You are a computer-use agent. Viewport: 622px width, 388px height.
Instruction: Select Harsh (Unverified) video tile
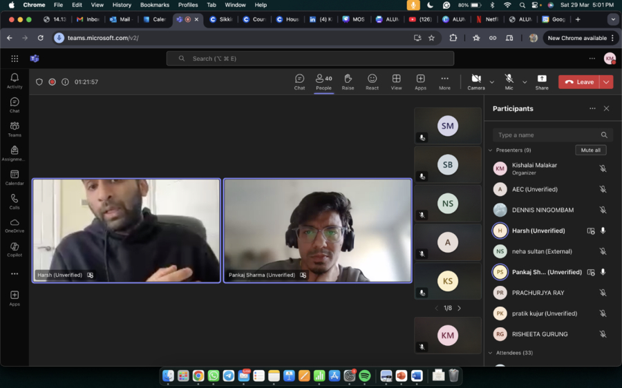(126, 231)
